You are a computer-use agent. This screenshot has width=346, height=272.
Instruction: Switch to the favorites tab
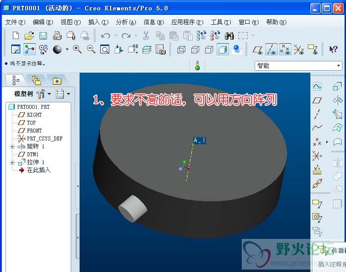57,81
